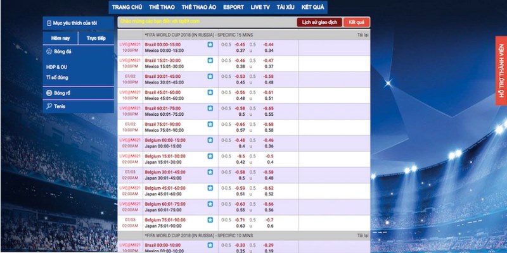Click the basketball icon beside Bóng rổ
This screenshot has height=253, width=507.
[49, 93]
